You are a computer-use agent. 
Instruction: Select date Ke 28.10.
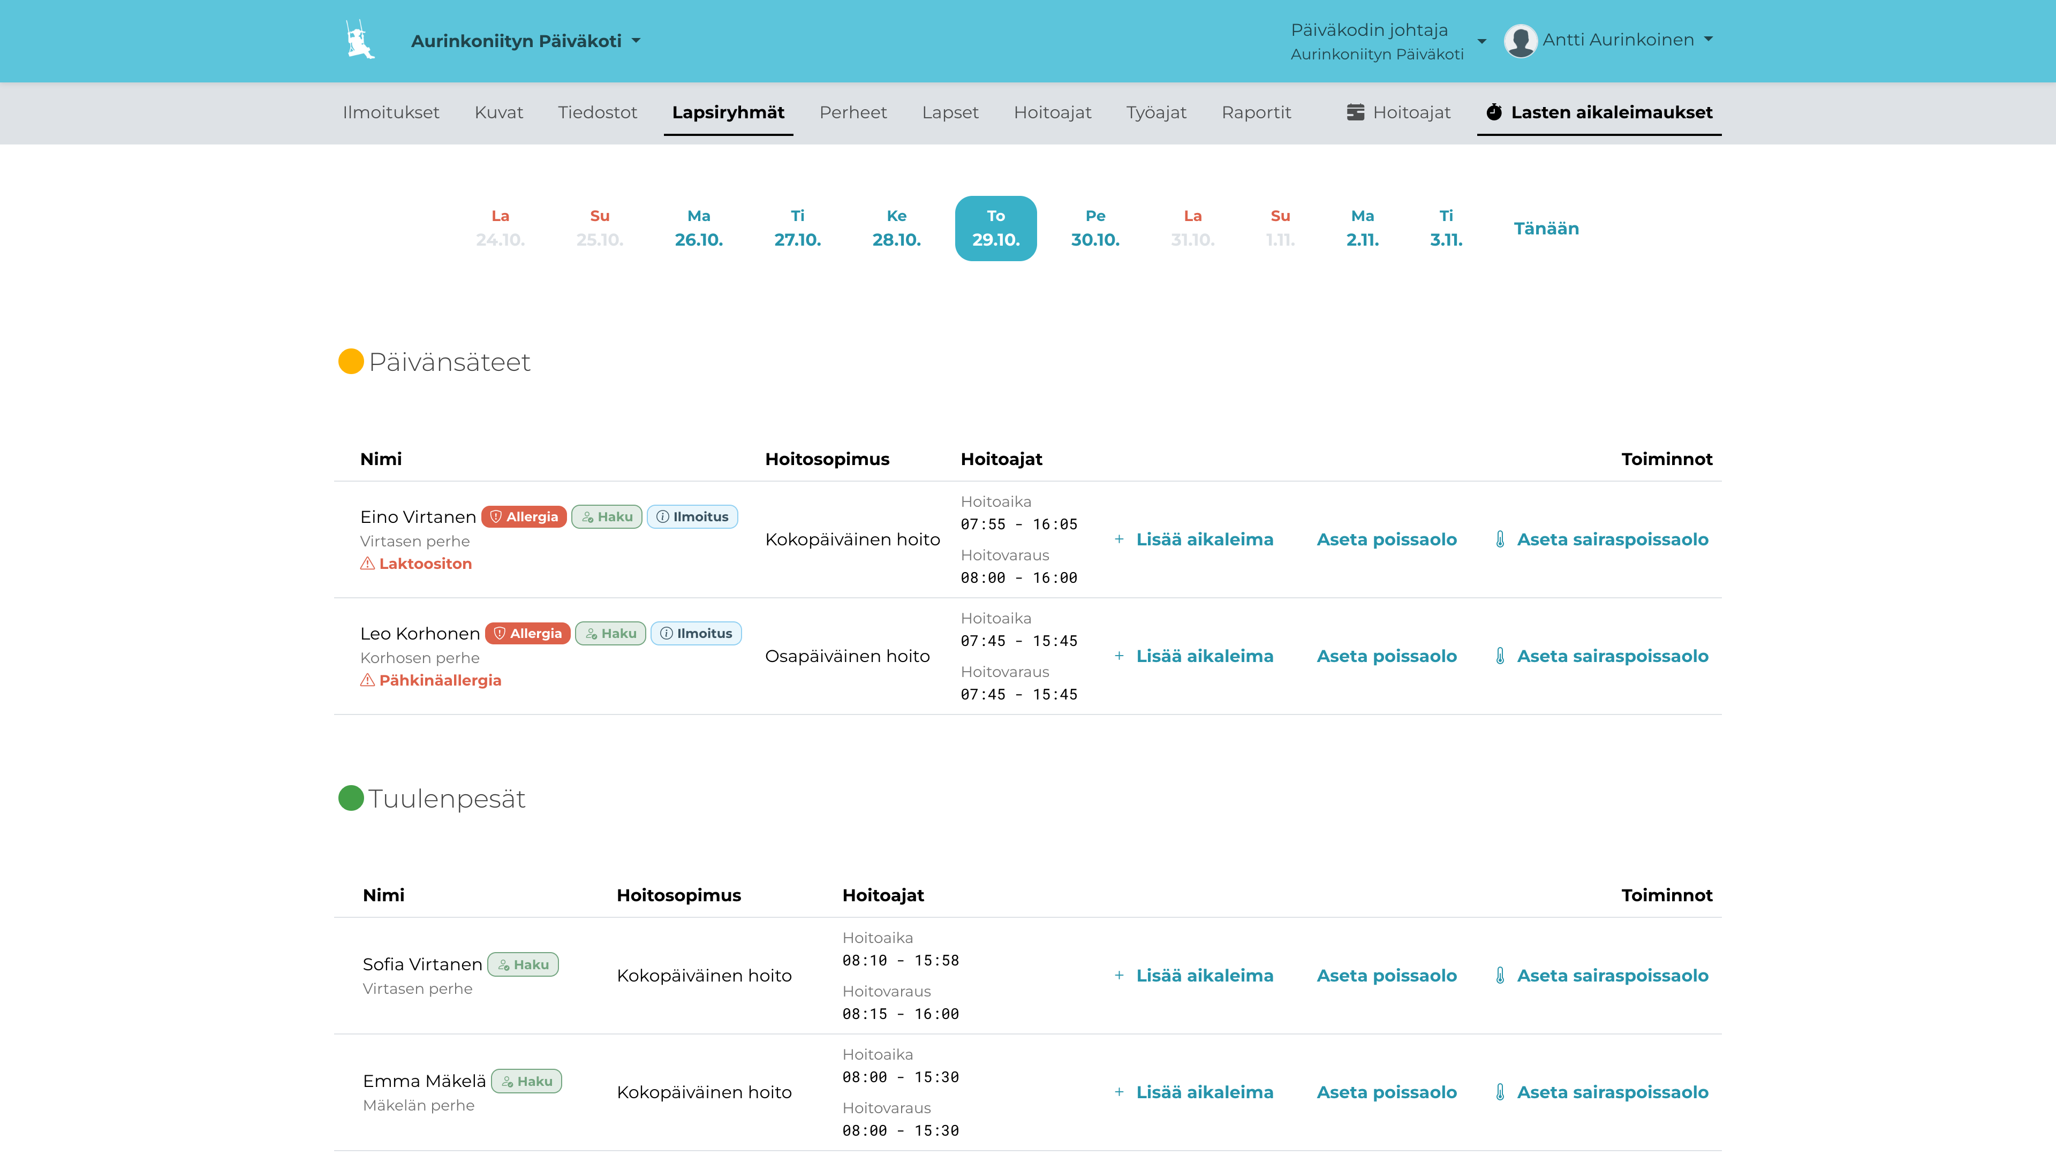click(x=896, y=228)
